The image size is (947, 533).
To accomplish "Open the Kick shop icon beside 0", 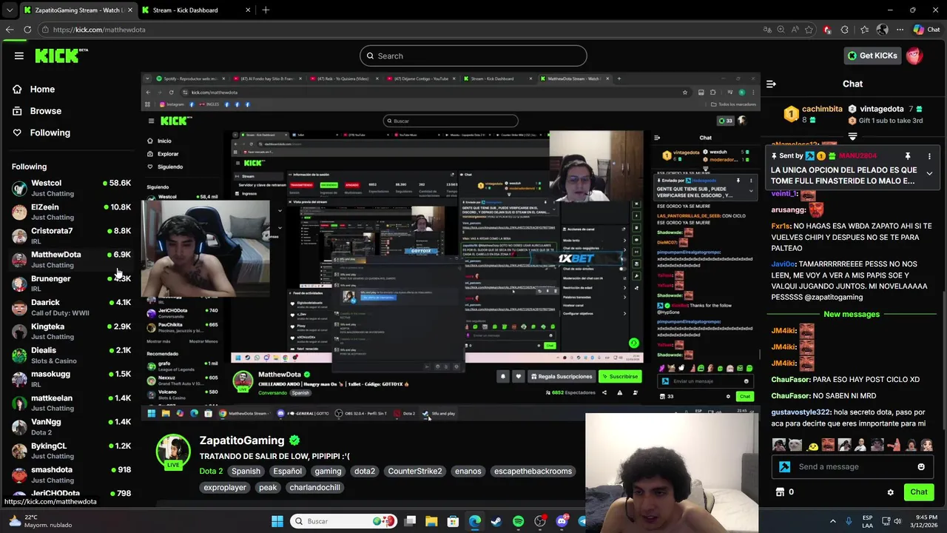I will (x=779, y=492).
